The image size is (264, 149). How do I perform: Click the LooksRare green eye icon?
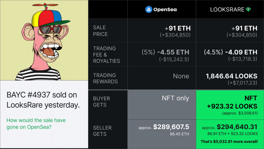tap(248, 9)
